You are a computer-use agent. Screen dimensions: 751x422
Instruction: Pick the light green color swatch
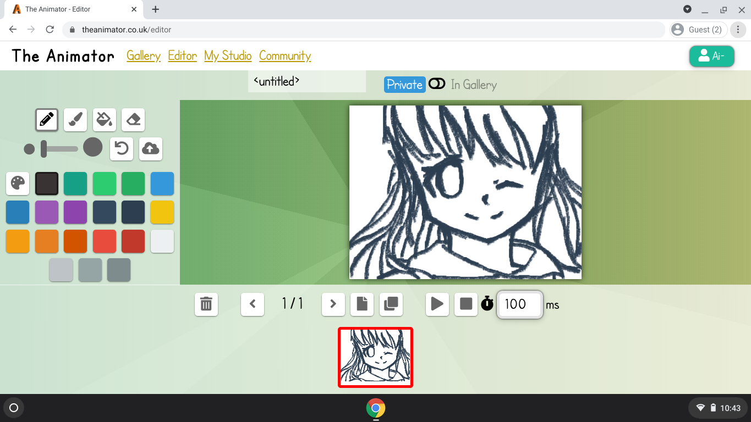(105, 184)
